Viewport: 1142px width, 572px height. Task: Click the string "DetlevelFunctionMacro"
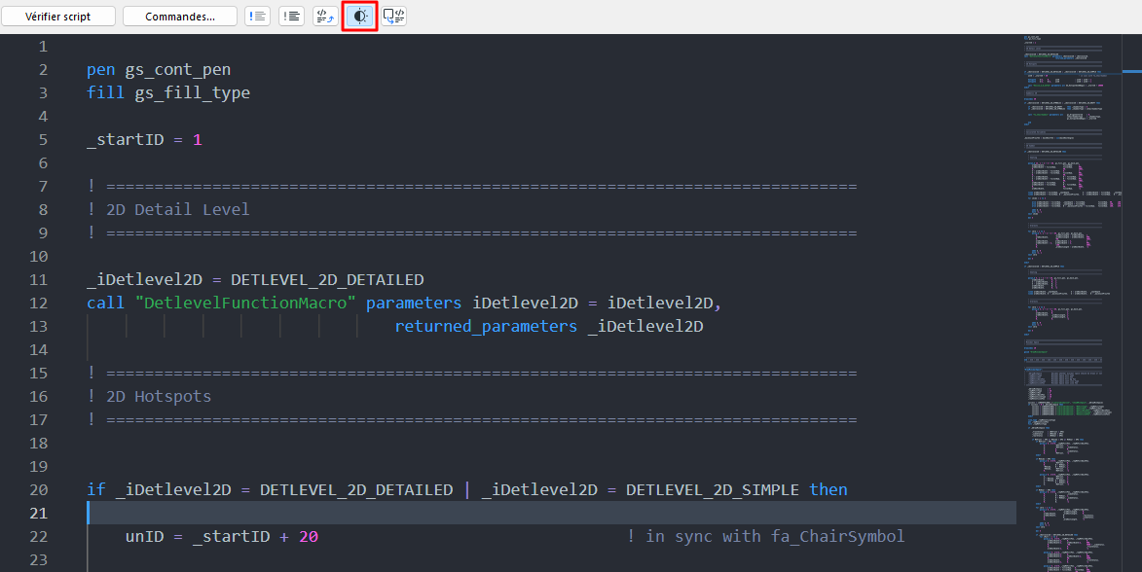[245, 303]
